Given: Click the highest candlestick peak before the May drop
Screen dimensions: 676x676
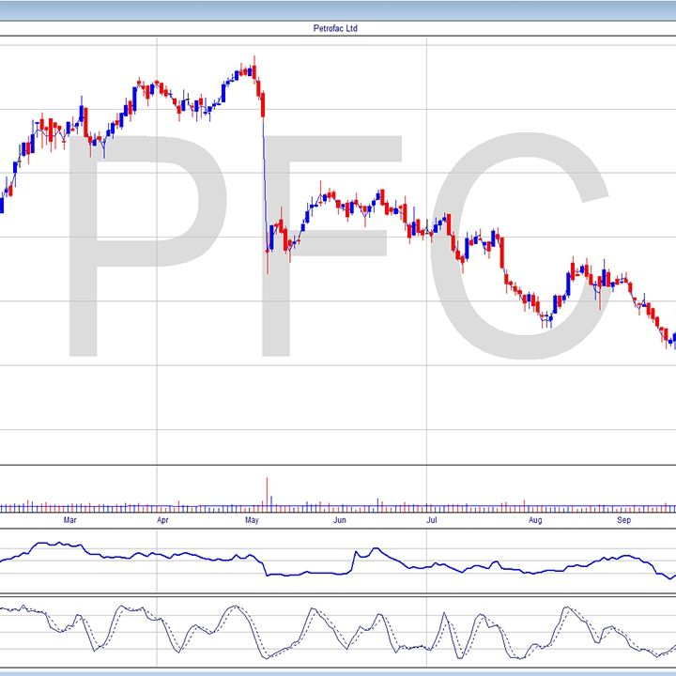Looking at the screenshot, I should click(253, 69).
